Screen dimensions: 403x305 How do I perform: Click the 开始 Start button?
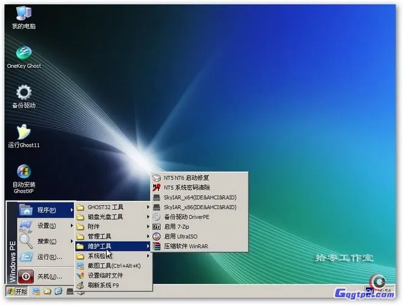[17, 292]
